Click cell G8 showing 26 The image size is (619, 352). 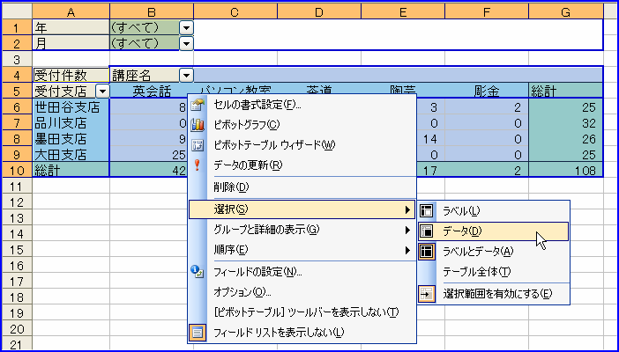pos(566,139)
